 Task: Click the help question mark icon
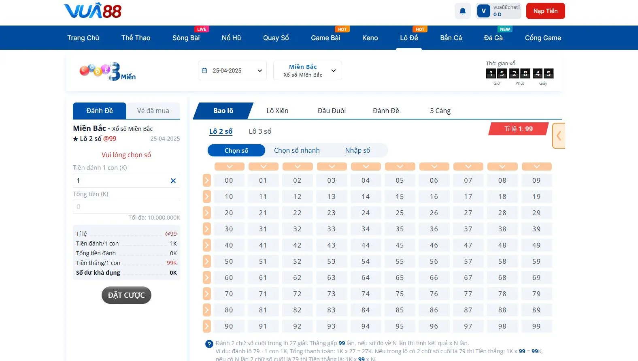tap(209, 344)
